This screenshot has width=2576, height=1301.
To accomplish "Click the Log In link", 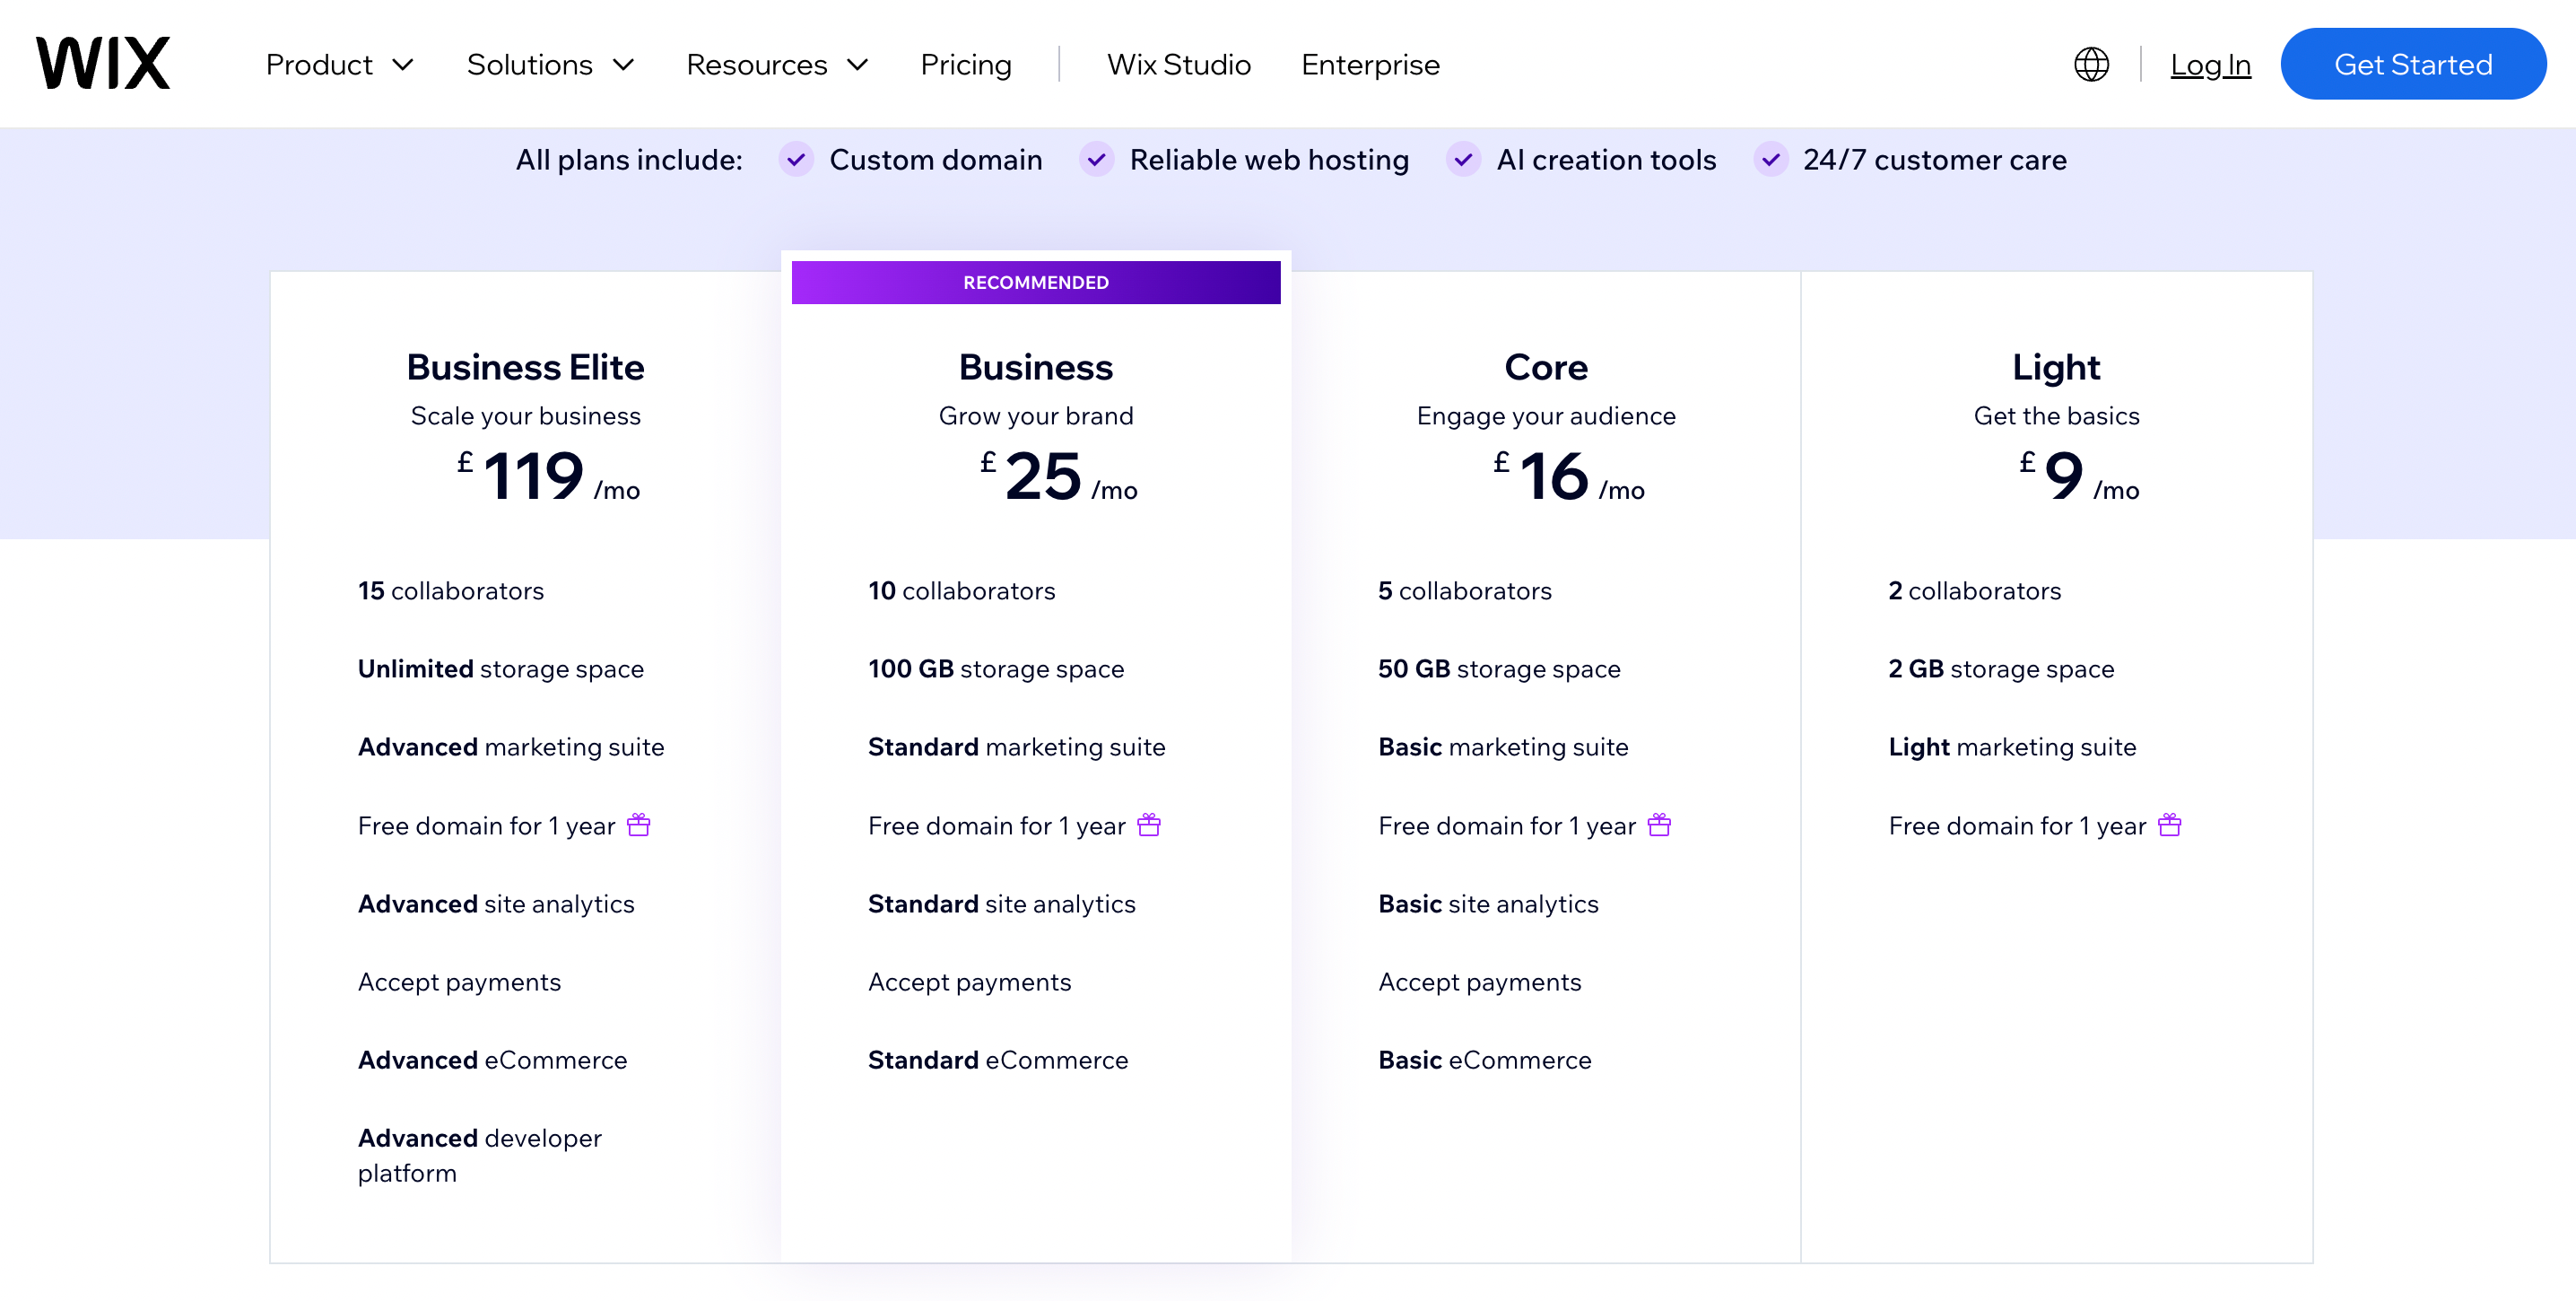I will tap(2209, 65).
